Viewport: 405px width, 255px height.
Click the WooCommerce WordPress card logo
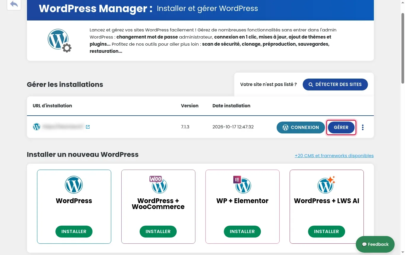pyautogui.click(x=158, y=184)
